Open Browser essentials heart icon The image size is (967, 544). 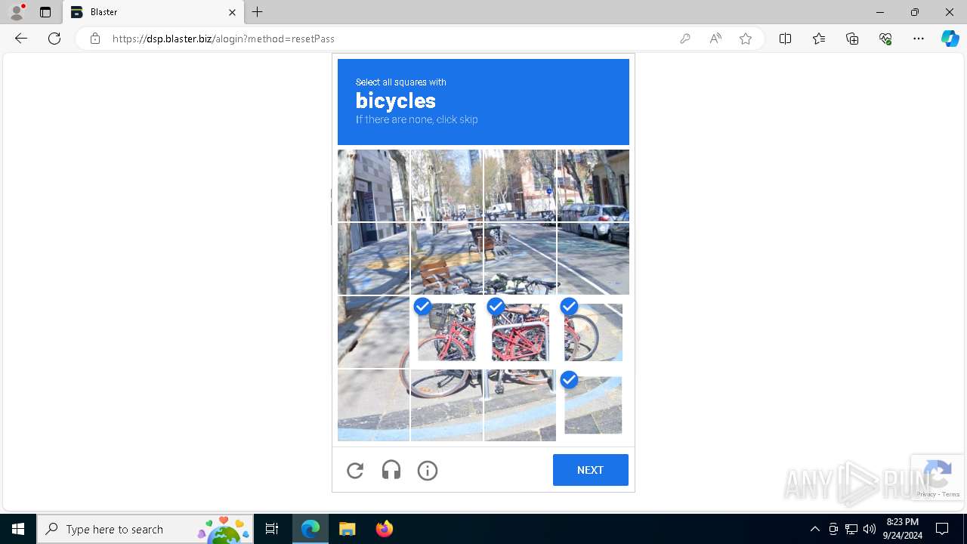click(885, 39)
